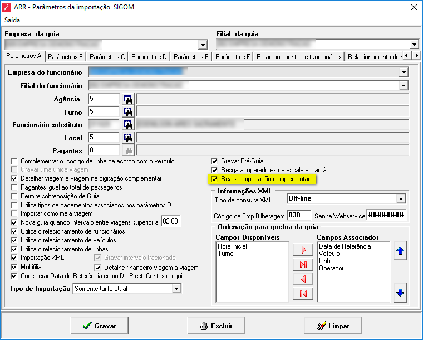The height and width of the screenshot is (340, 423).
Task: Click the interval time field showing 02:00
Action: coord(170,221)
